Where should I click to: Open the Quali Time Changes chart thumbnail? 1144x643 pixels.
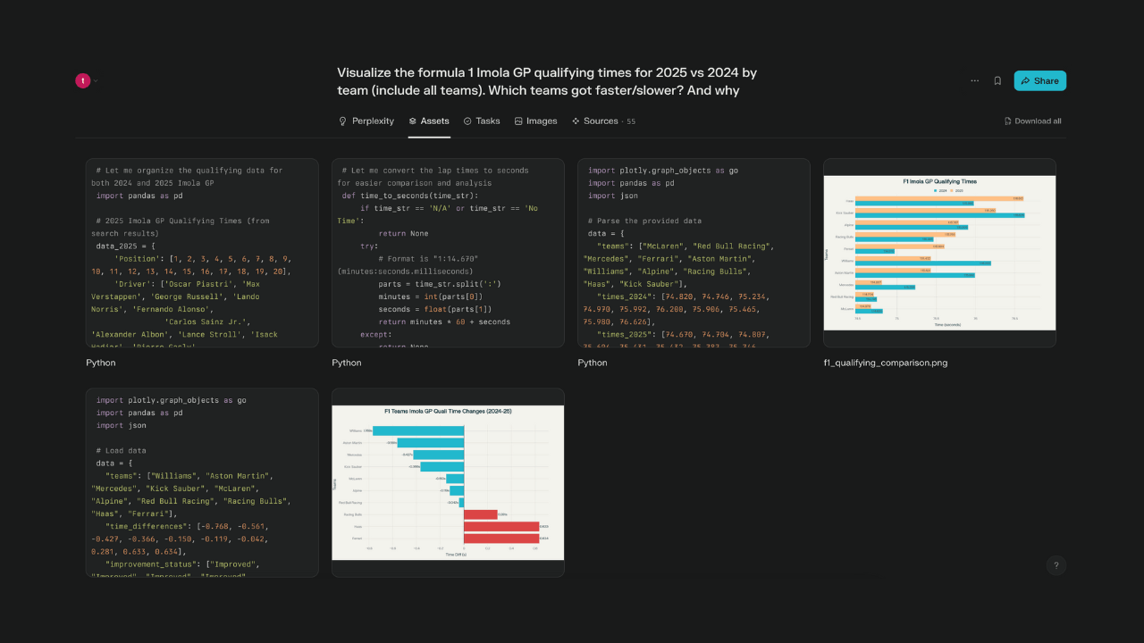tap(448, 482)
